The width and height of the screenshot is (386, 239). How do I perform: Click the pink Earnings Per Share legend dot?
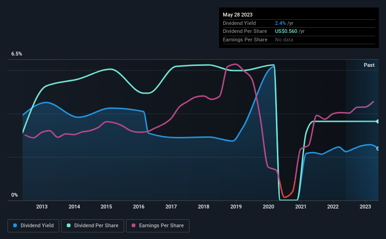coord(134,225)
